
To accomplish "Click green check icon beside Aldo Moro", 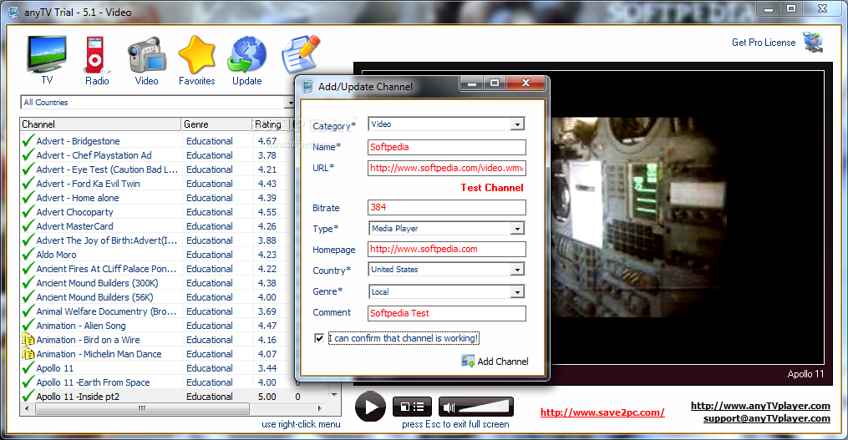I will [x=28, y=255].
